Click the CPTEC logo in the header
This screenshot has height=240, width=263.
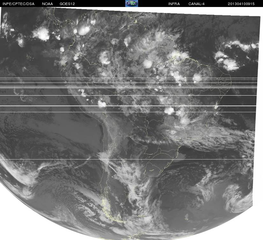point(131,3)
